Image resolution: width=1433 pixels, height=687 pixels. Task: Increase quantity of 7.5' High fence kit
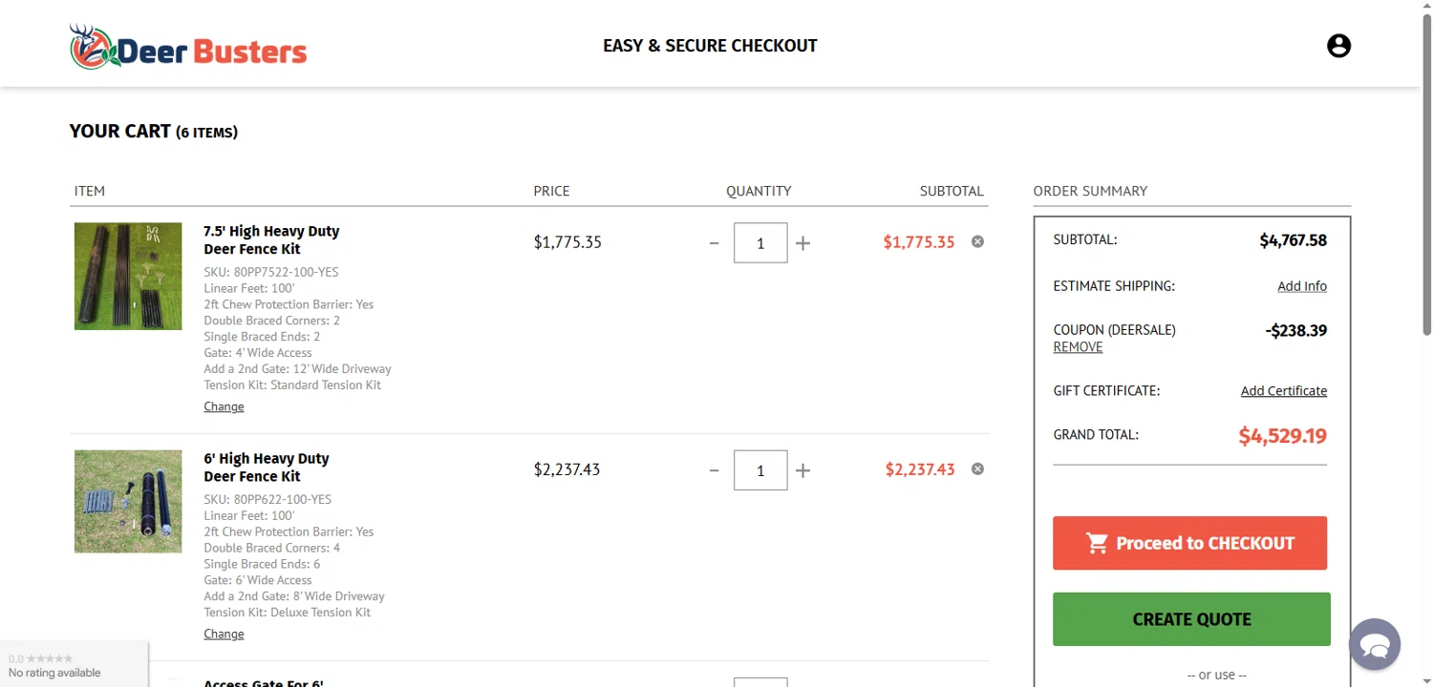pyautogui.click(x=802, y=243)
